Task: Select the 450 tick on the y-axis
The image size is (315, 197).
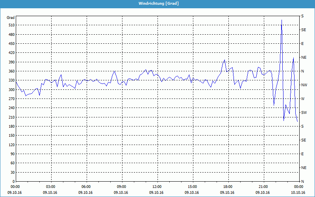Action: 11,44
